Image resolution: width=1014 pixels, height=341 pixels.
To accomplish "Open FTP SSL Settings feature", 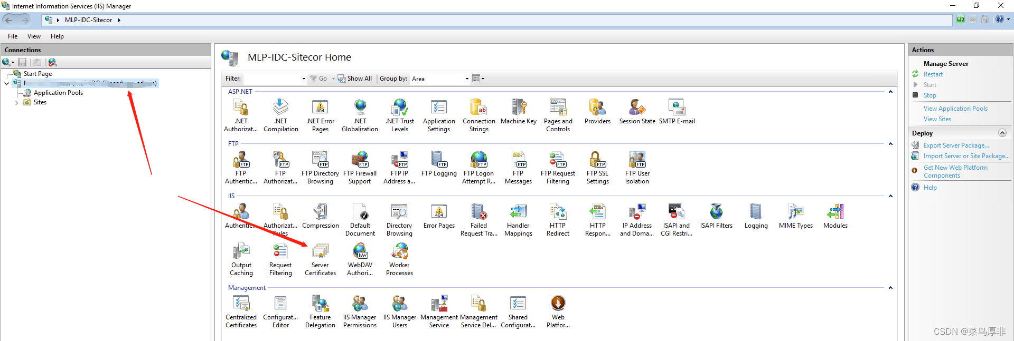I will 597,168.
